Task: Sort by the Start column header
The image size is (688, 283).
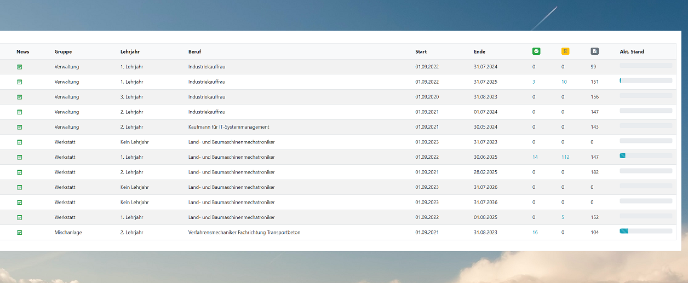Action: pyautogui.click(x=421, y=51)
